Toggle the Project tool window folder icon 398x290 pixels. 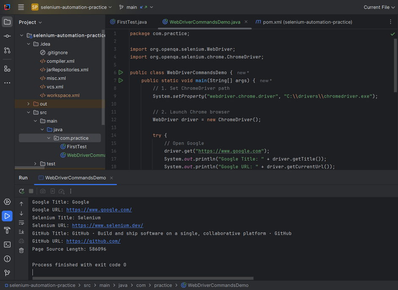(x=7, y=22)
